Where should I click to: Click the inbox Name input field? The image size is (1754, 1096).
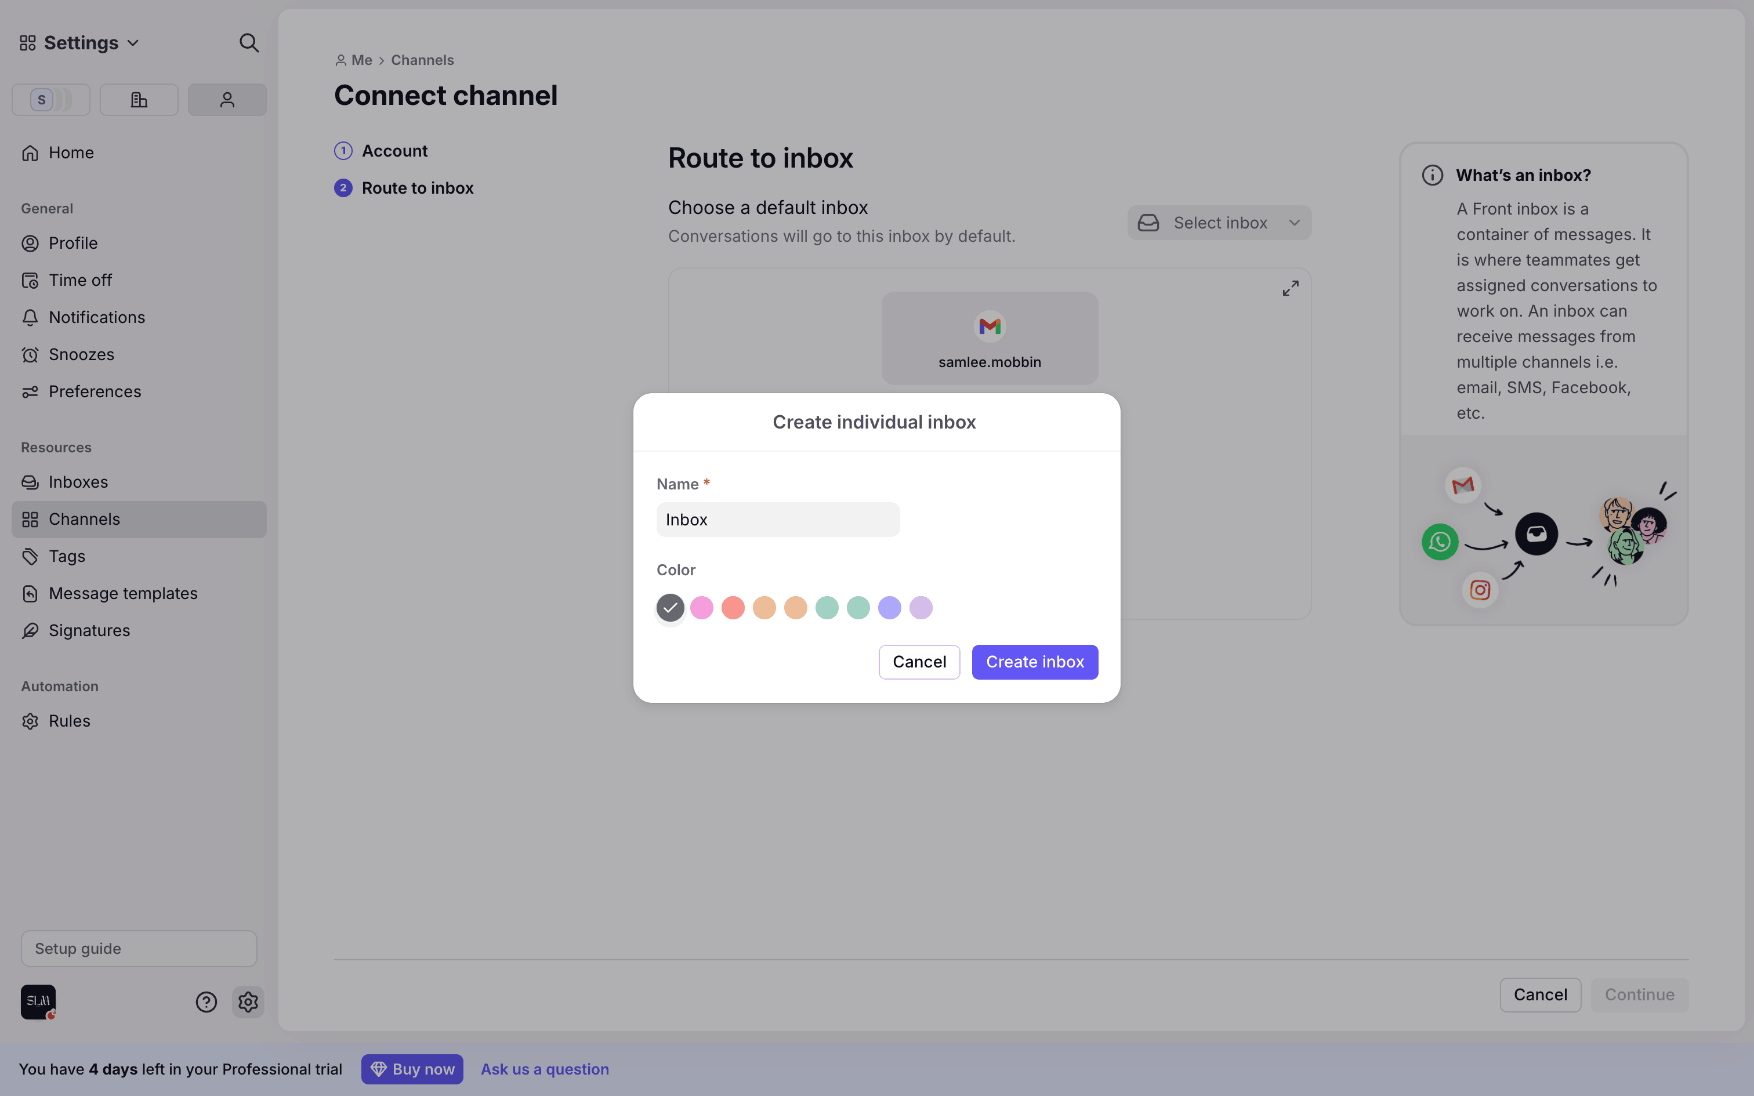[778, 520]
